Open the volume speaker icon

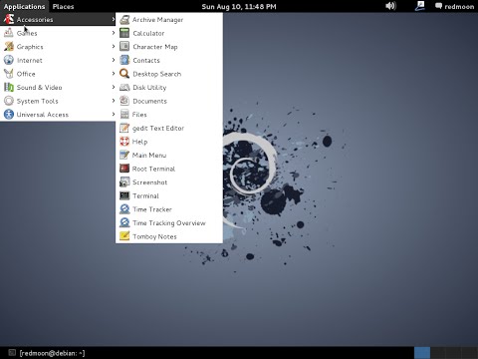point(390,6)
